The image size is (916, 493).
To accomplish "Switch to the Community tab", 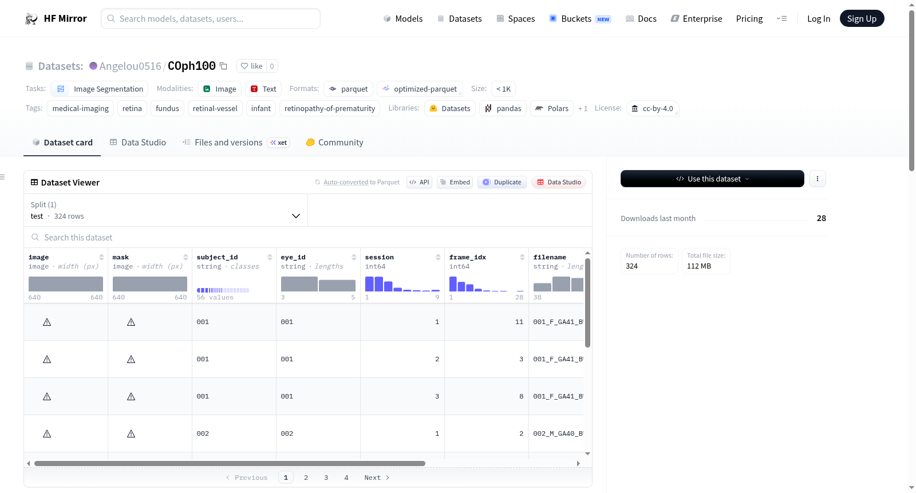I will coord(334,143).
